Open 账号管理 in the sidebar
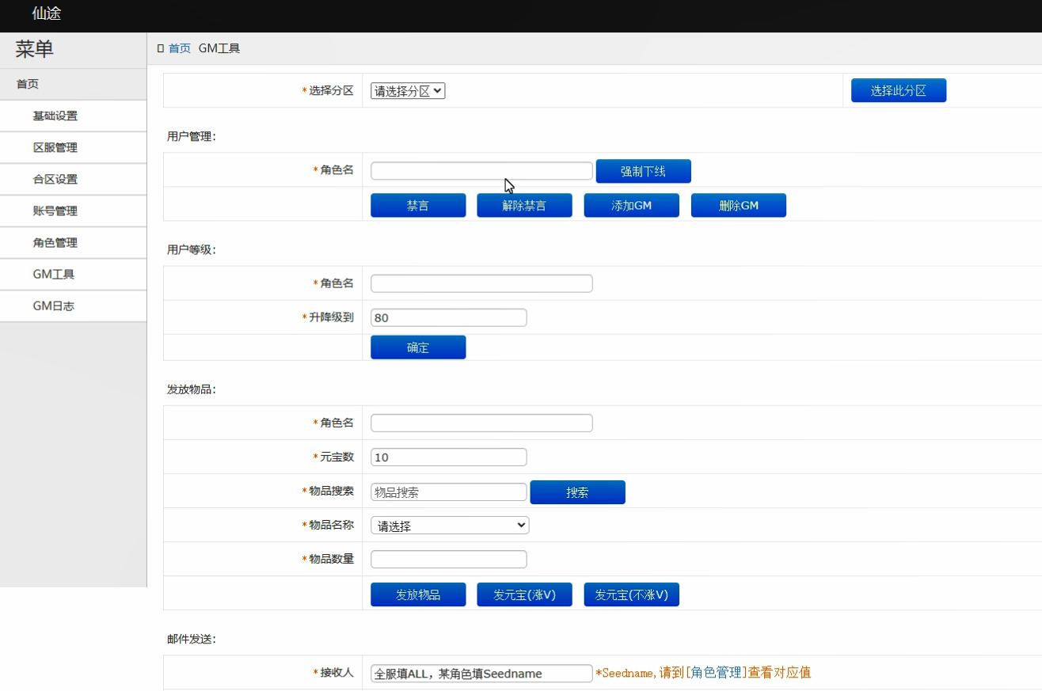 (73, 211)
